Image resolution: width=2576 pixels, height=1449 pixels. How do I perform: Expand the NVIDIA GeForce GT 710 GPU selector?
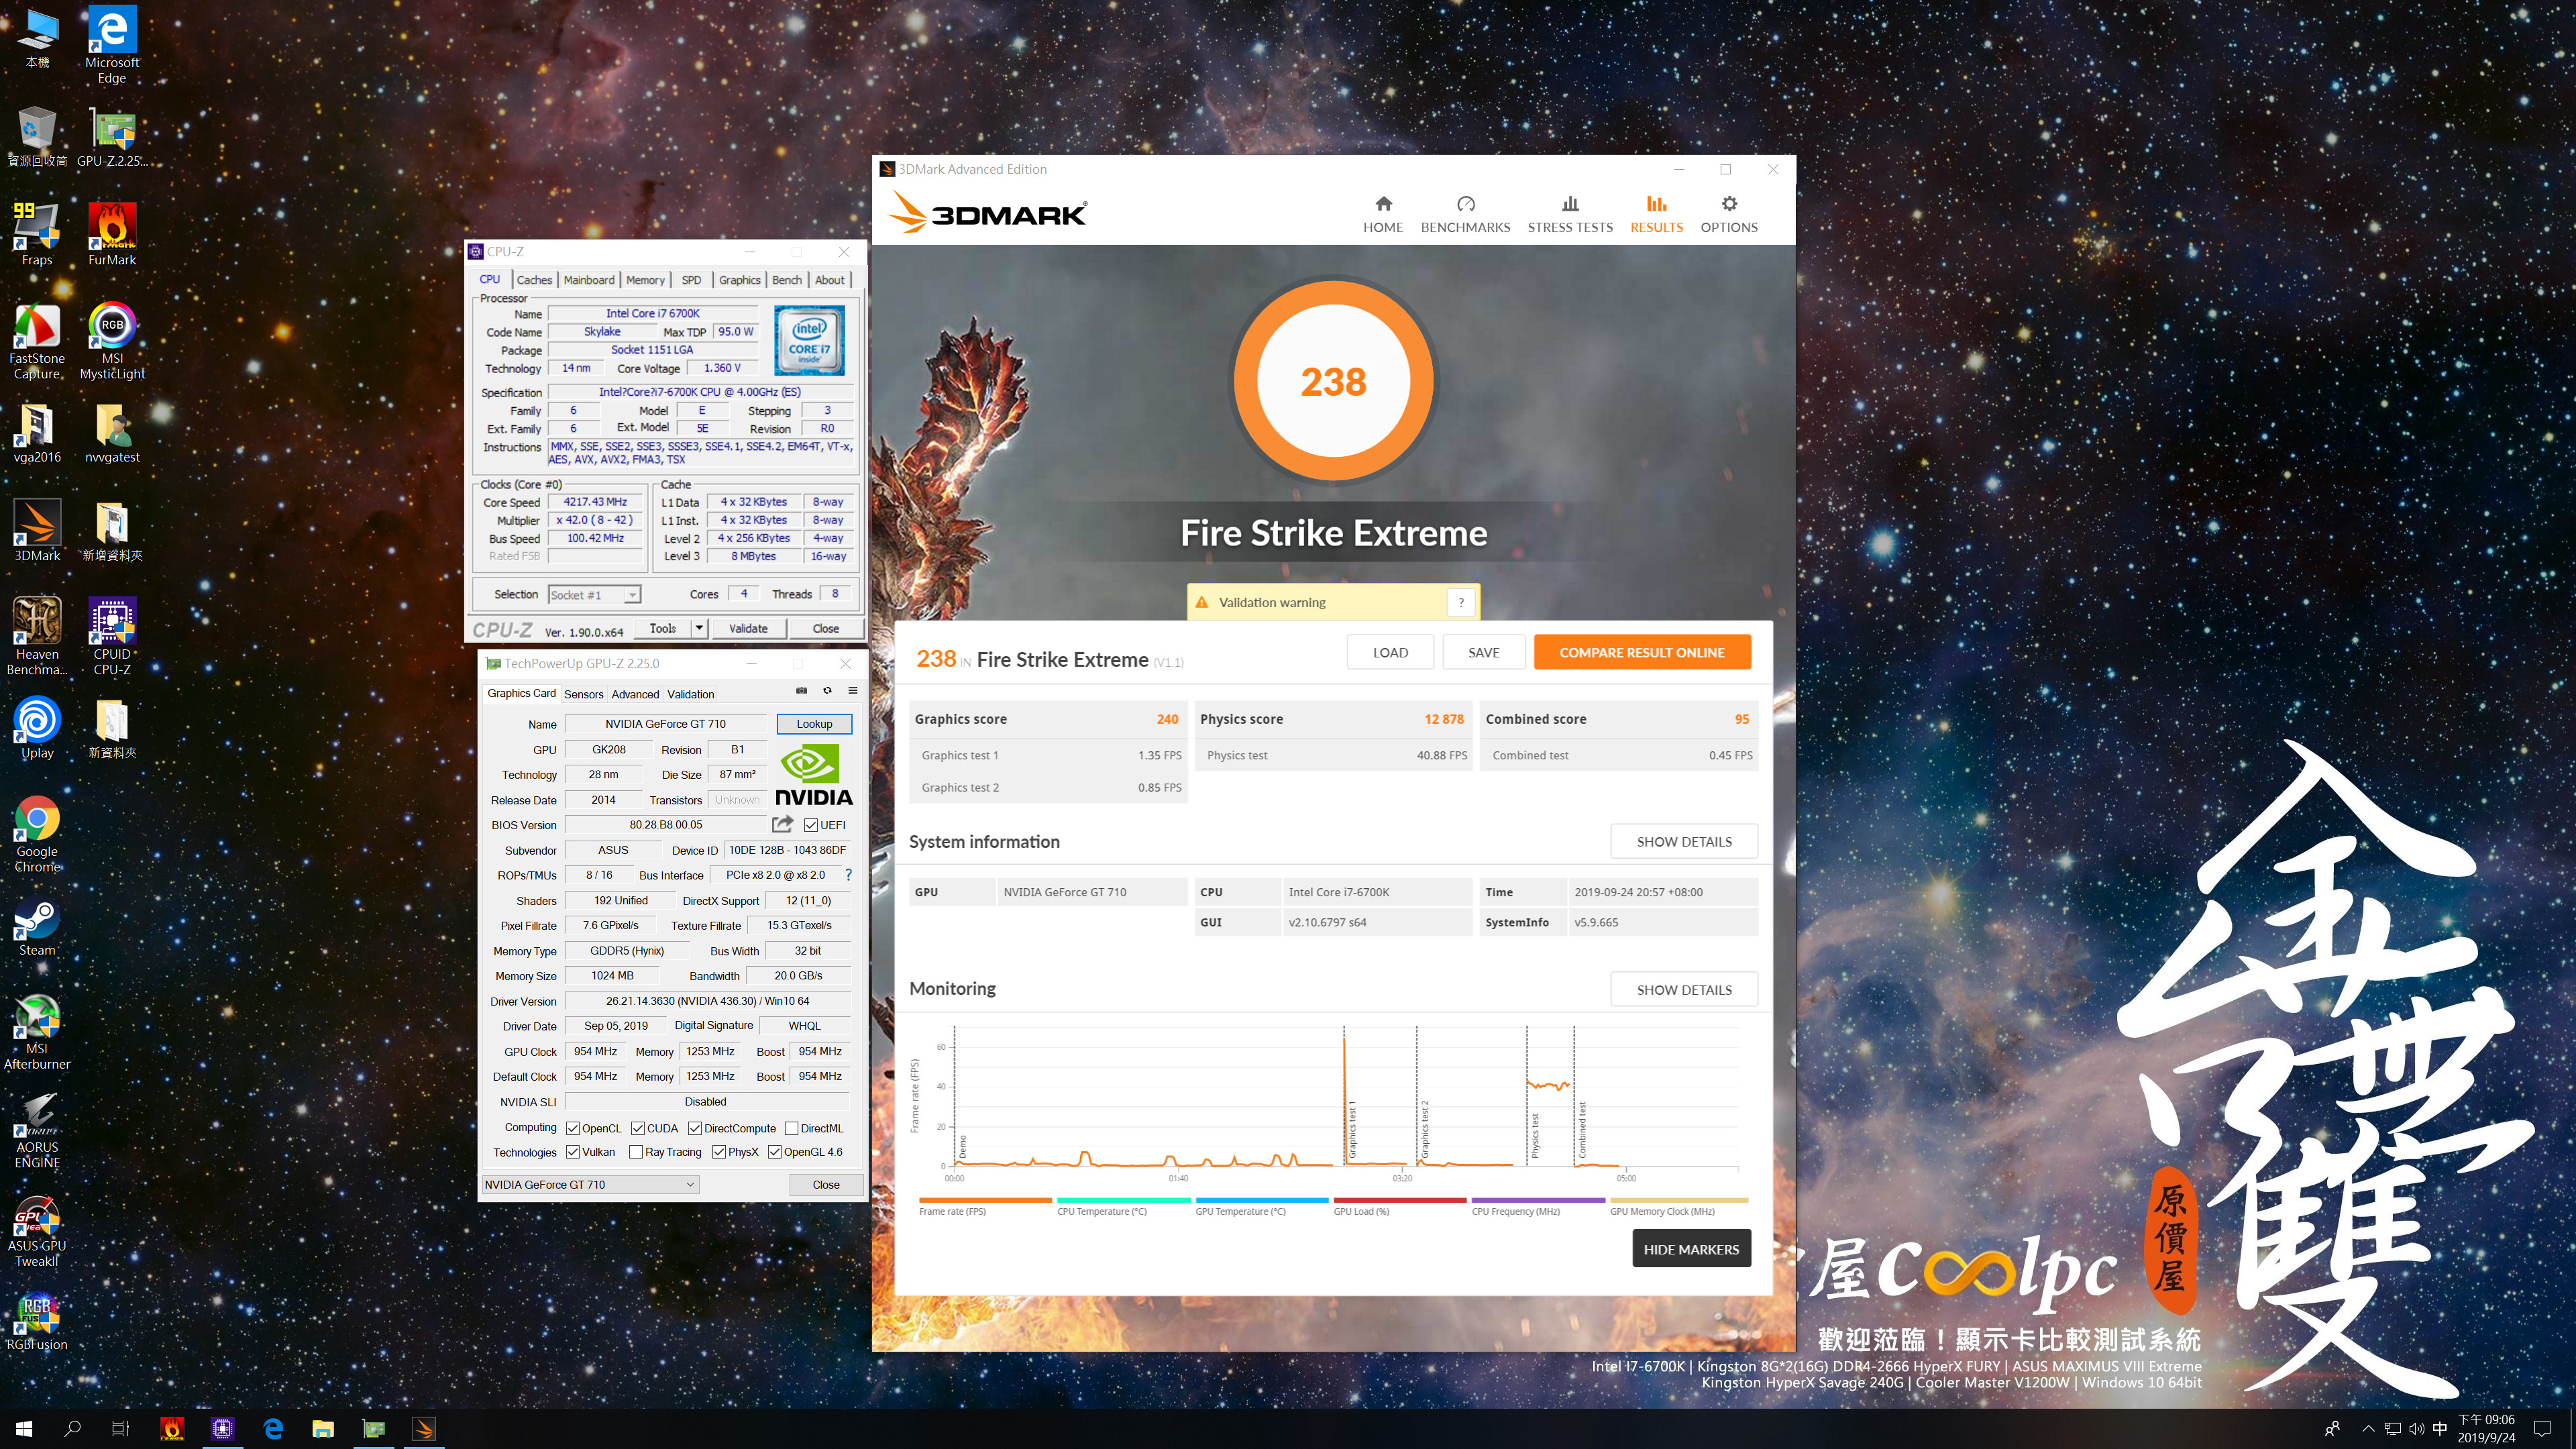click(590, 1184)
